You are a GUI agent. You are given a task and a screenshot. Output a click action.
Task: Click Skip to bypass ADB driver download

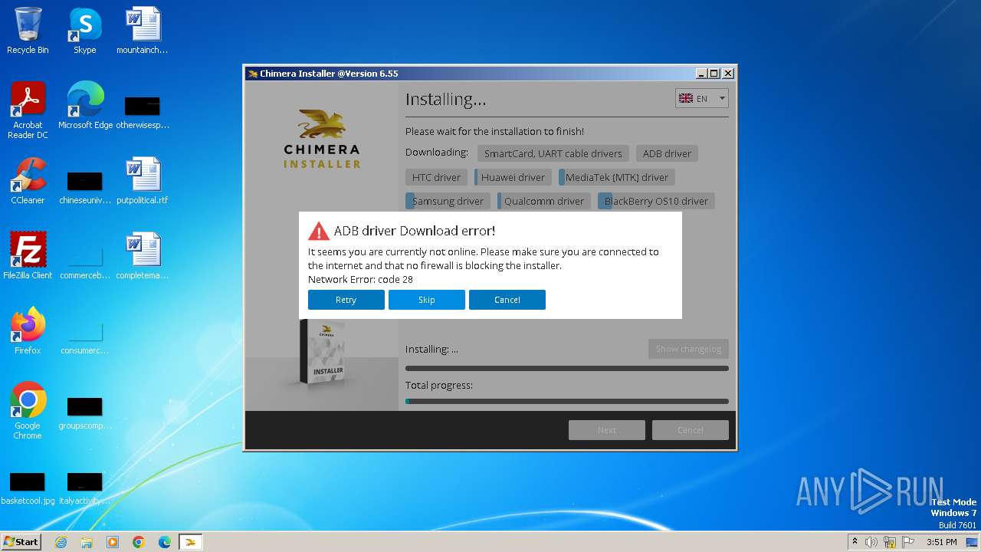tap(426, 300)
